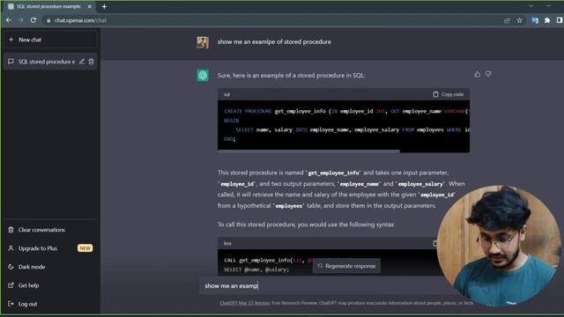Click the text 'show me an examlpe of stored procedure'
564x317 pixels.
pyautogui.click(x=274, y=41)
